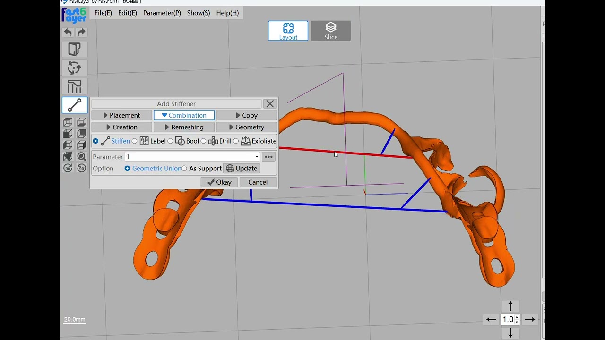Click the Bool shapes icon
The height and width of the screenshot is (340, 605).
pyautogui.click(x=180, y=141)
